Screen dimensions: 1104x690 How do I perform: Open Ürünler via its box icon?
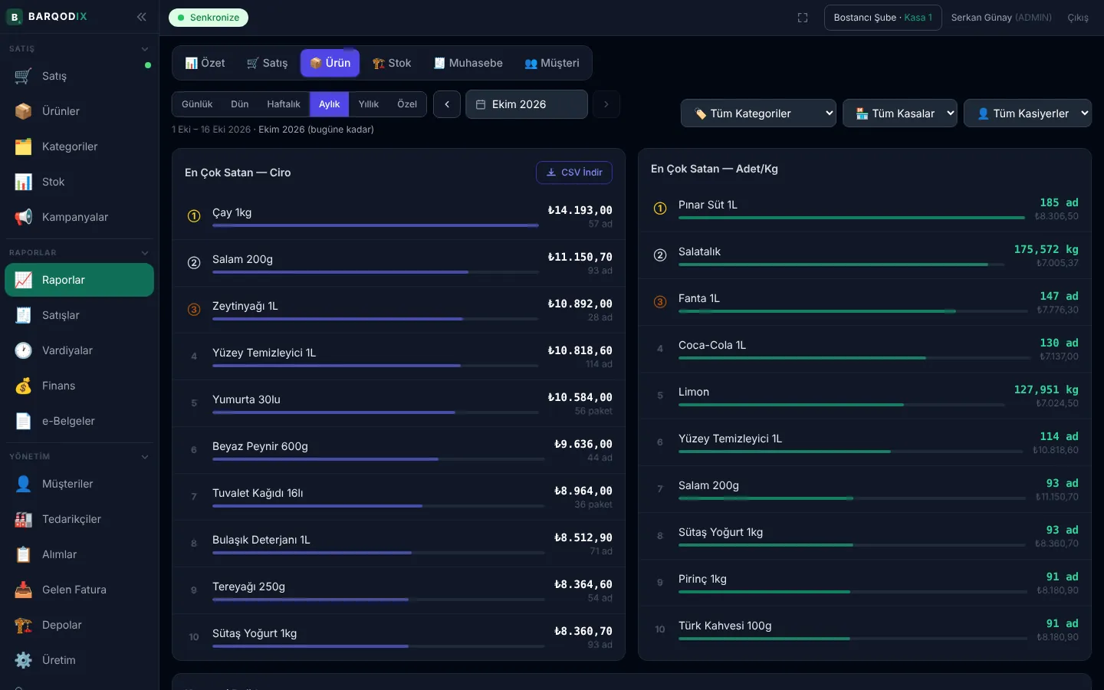click(24, 111)
